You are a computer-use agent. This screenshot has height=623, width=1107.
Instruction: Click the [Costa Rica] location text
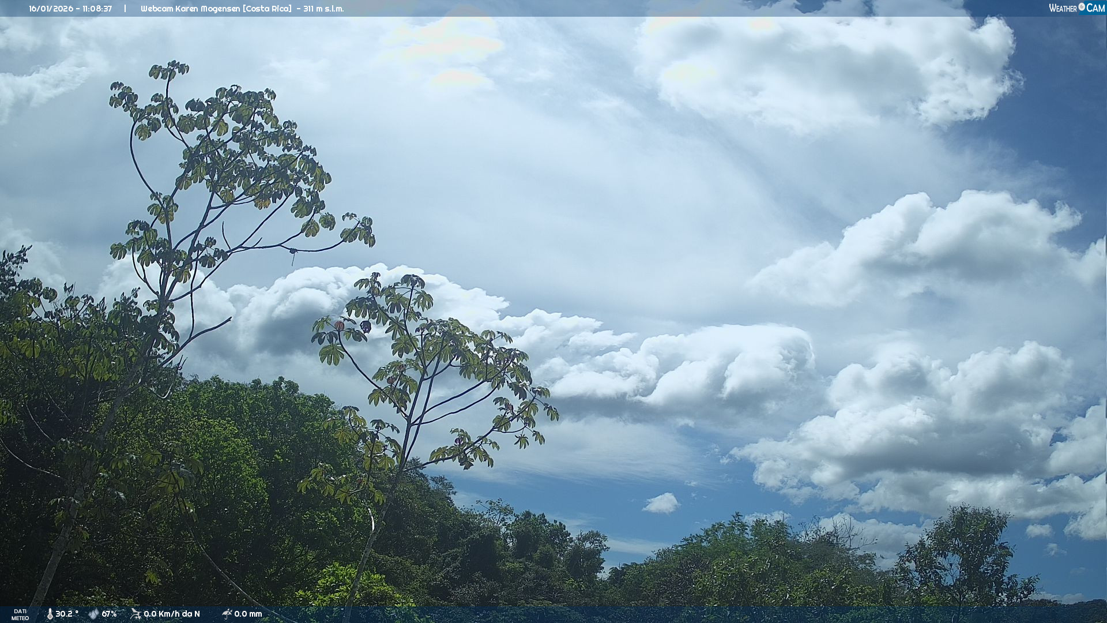tap(267, 9)
